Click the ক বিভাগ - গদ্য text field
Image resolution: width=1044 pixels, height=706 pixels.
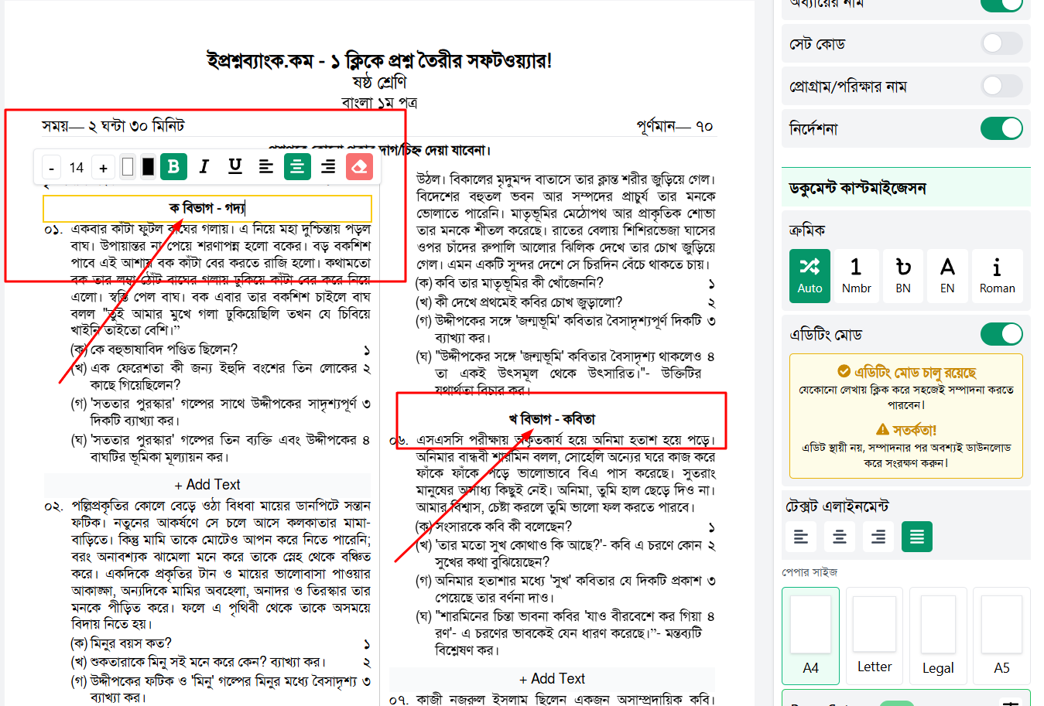coord(207,208)
